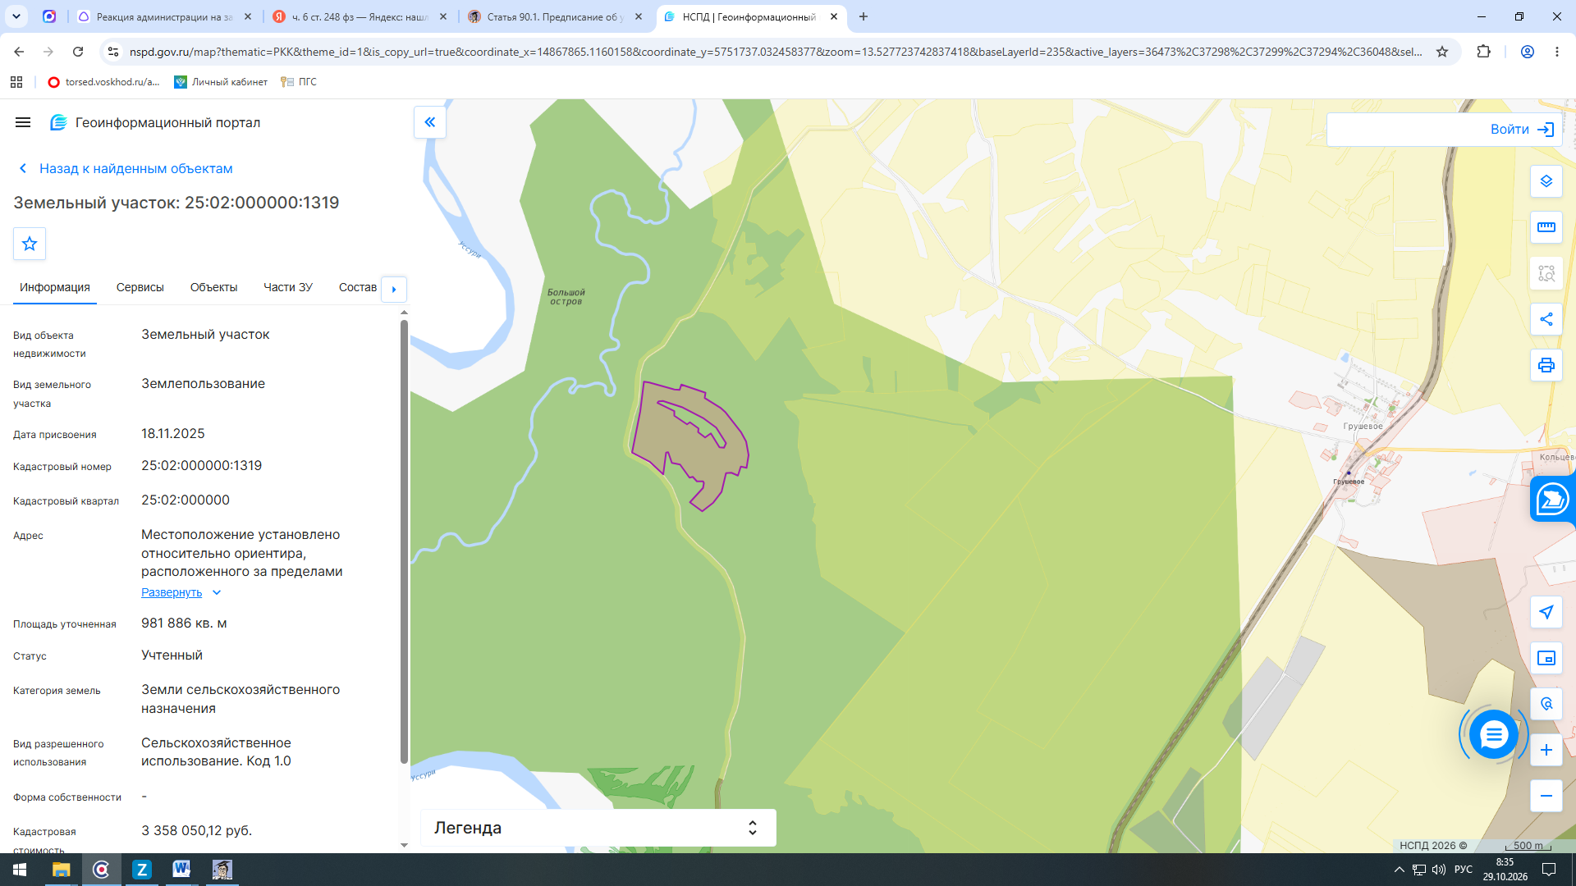
Task: Collapse the side panel with double-chevron button
Action: [429, 122]
